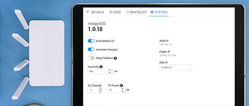
Task: Click the server icon beside SSID
Action: coord(111,12)
